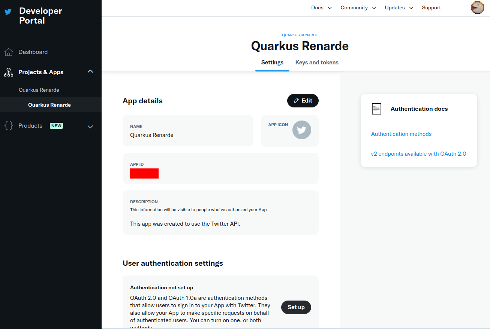Click the app icon Twitter bird placeholder
Viewport: 490px width, 329px height.
coord(301,130)
